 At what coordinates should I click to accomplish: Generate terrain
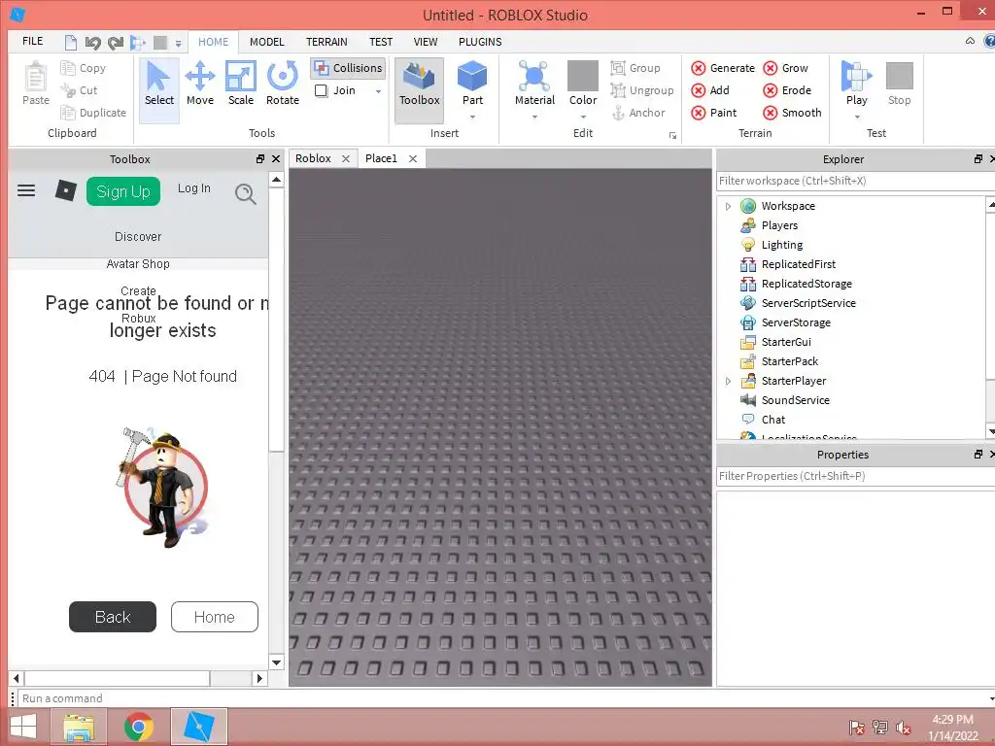[x=723, y=68]
